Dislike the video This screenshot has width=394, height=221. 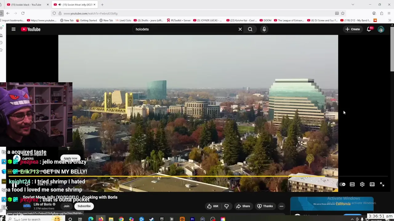(227, 206)
